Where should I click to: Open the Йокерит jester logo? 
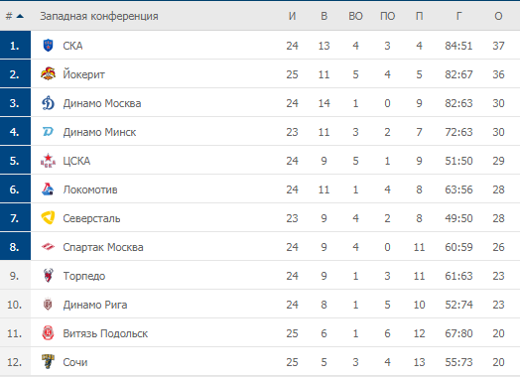tap(48, 74)
